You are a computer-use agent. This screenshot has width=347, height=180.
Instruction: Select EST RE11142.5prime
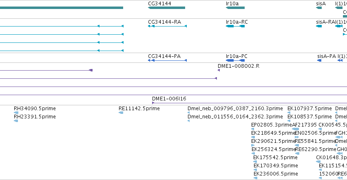pyautogui.click(x=121, y=113)
